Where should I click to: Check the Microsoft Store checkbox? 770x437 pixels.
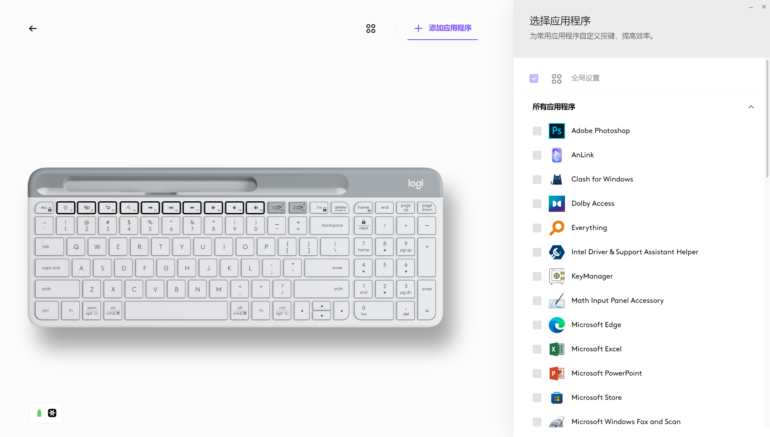point(537,398)
